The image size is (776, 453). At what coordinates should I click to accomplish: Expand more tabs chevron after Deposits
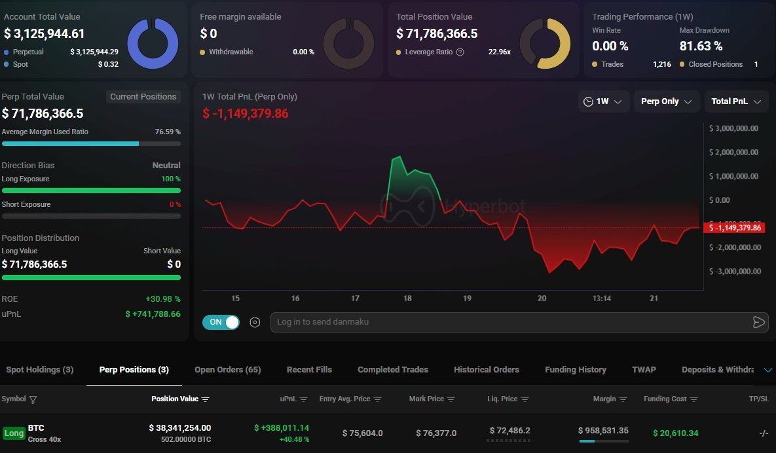767,370
